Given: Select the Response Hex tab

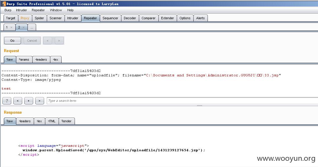Looking at the screenshot, I should 40,121.
